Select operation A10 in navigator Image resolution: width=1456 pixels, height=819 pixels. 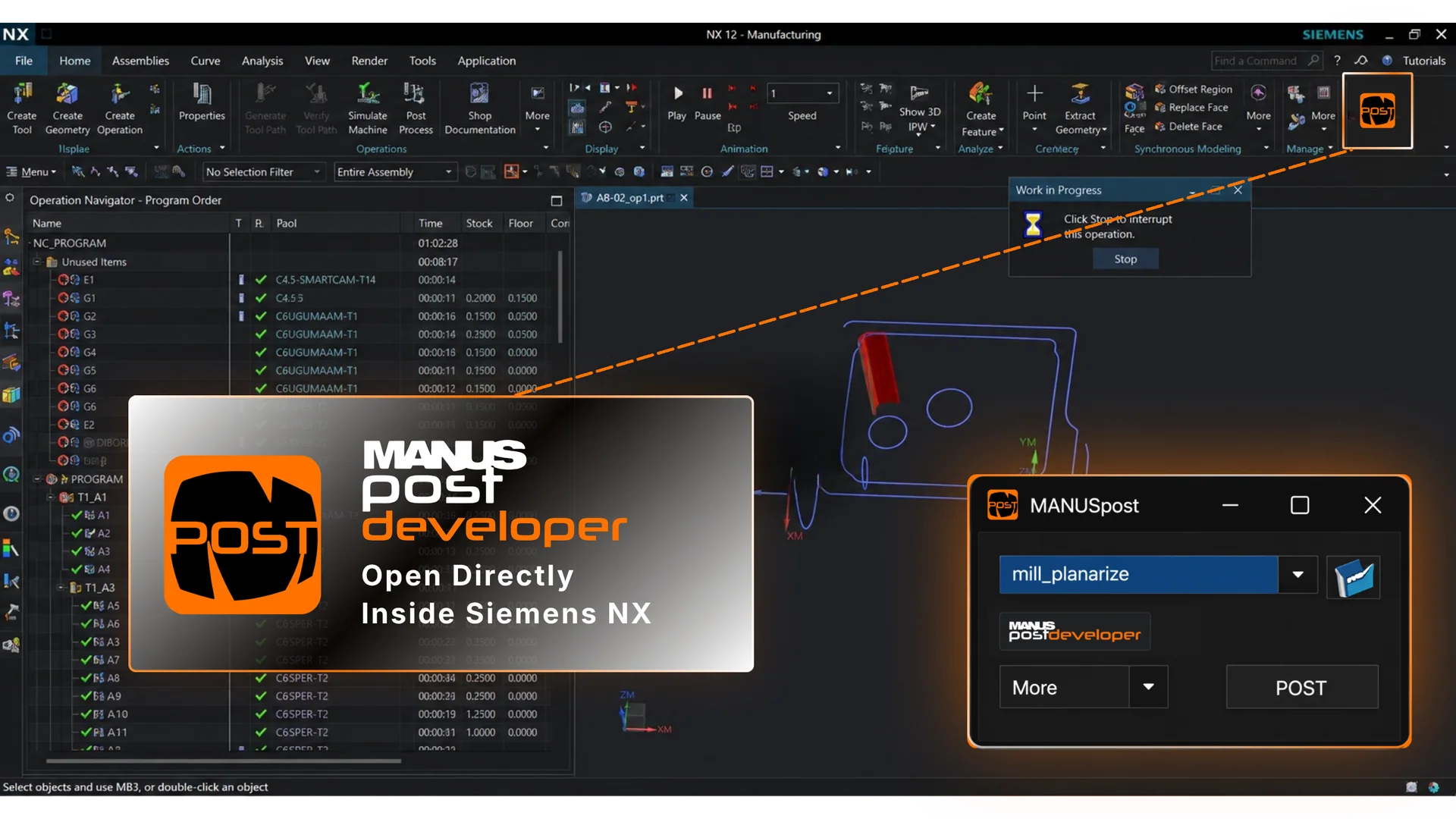[118, 714]
